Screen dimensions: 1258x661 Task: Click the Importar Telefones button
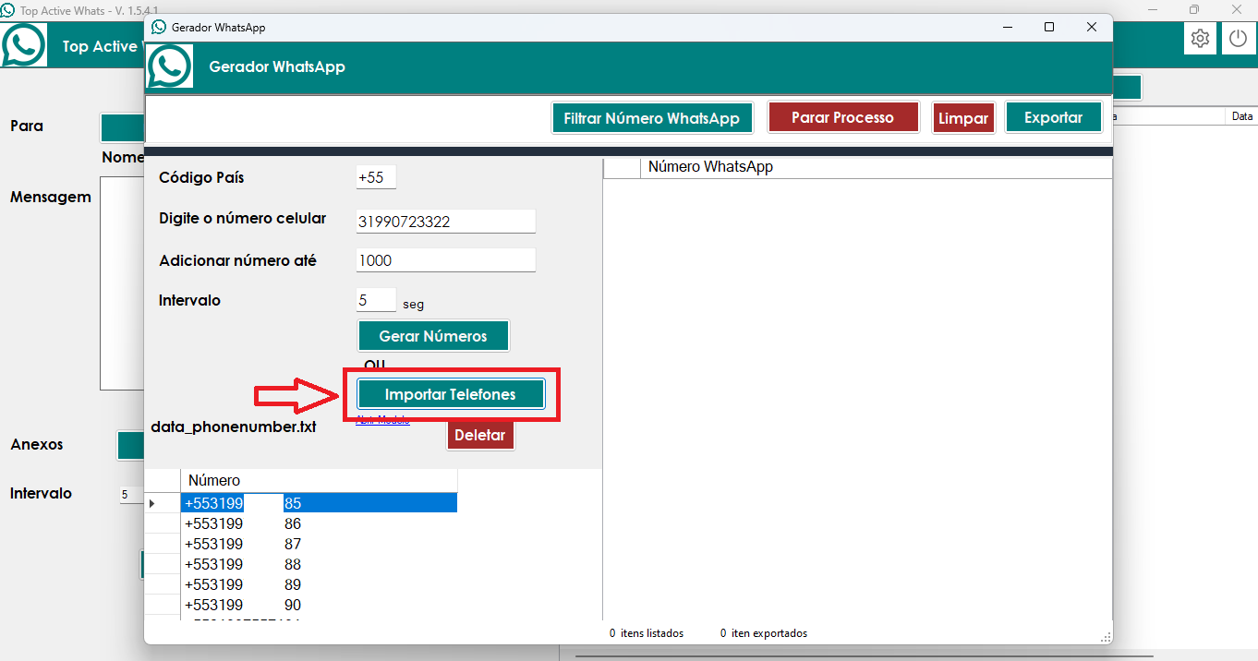click(x=451, y=394)
